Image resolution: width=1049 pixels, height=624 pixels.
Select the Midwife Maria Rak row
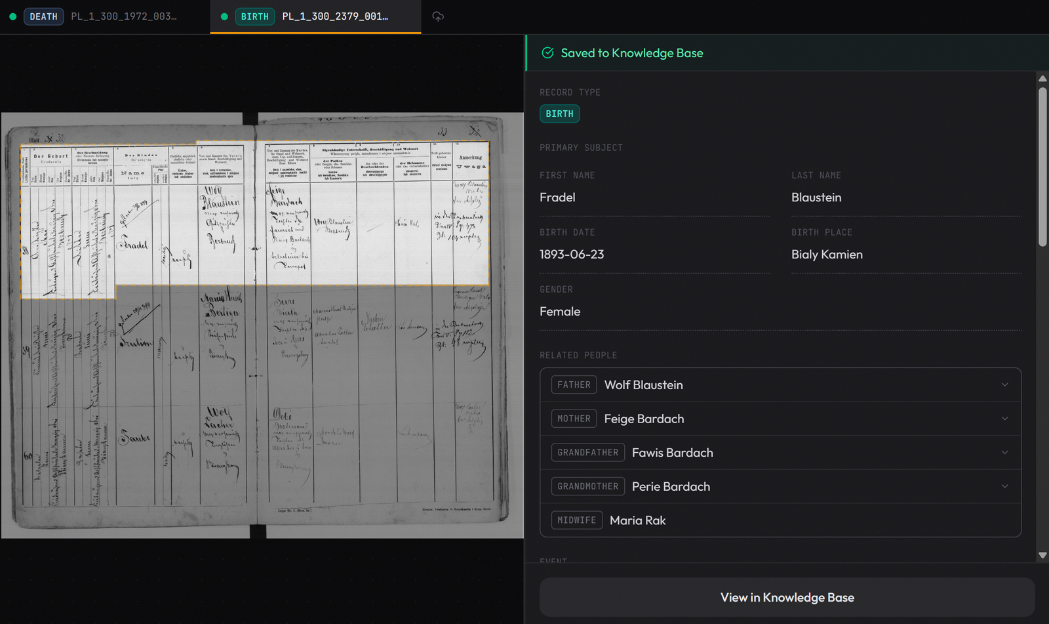780,520
